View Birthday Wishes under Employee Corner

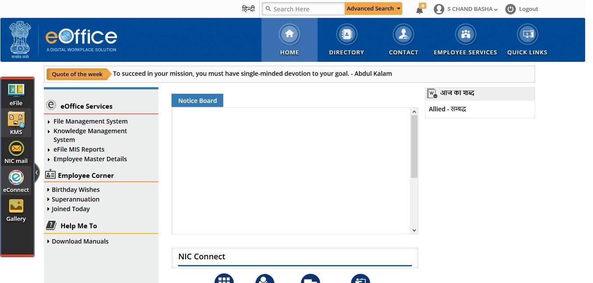click(x=75, y=189)
